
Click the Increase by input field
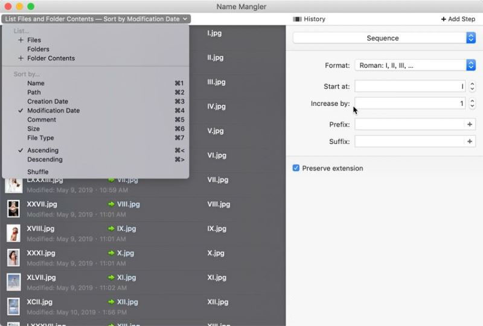click(x=410, y=103)
